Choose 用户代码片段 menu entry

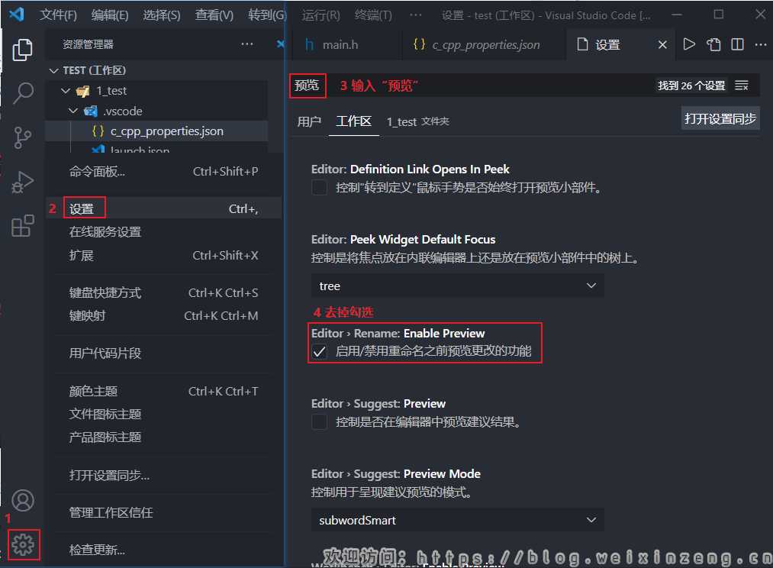[x=163, y=353]
